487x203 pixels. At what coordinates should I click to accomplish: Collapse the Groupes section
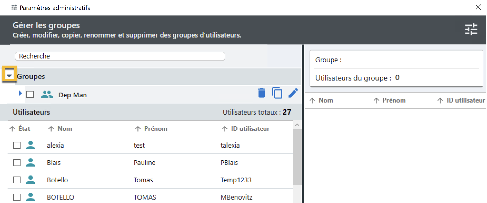9,76
